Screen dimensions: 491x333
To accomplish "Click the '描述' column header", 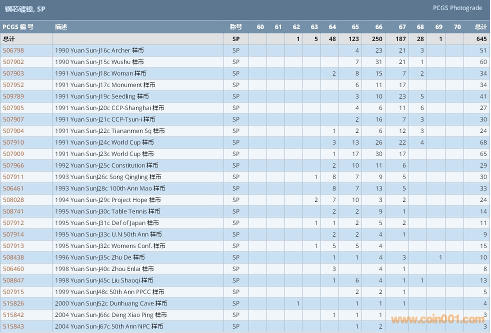I will click(61, 27).
